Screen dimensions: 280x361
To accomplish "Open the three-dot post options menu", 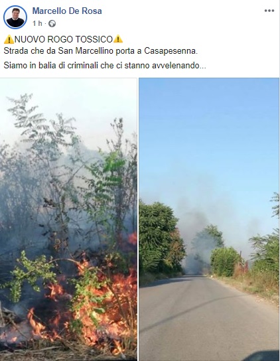I will click(x=269, y=11).
